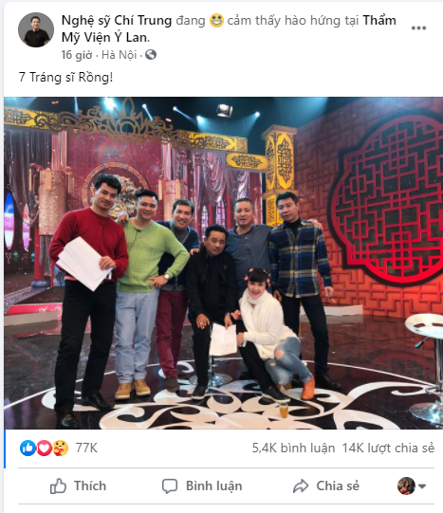443x513 pixels.
Task: Click the thumbs-up Thích icon
Action: (x=58, y=486)
